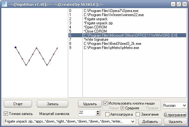Image resolution: width=189 pixels, height=127 pixels.
Task: Enable the Автозагрузка checkbox
Action: [107, 114]
